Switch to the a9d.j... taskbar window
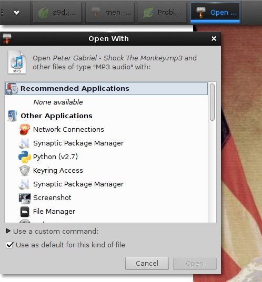The width and height of the screenshot is (262, 282). 57,13
